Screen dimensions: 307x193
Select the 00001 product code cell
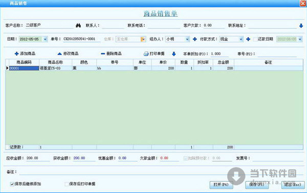tap(24, 68)
